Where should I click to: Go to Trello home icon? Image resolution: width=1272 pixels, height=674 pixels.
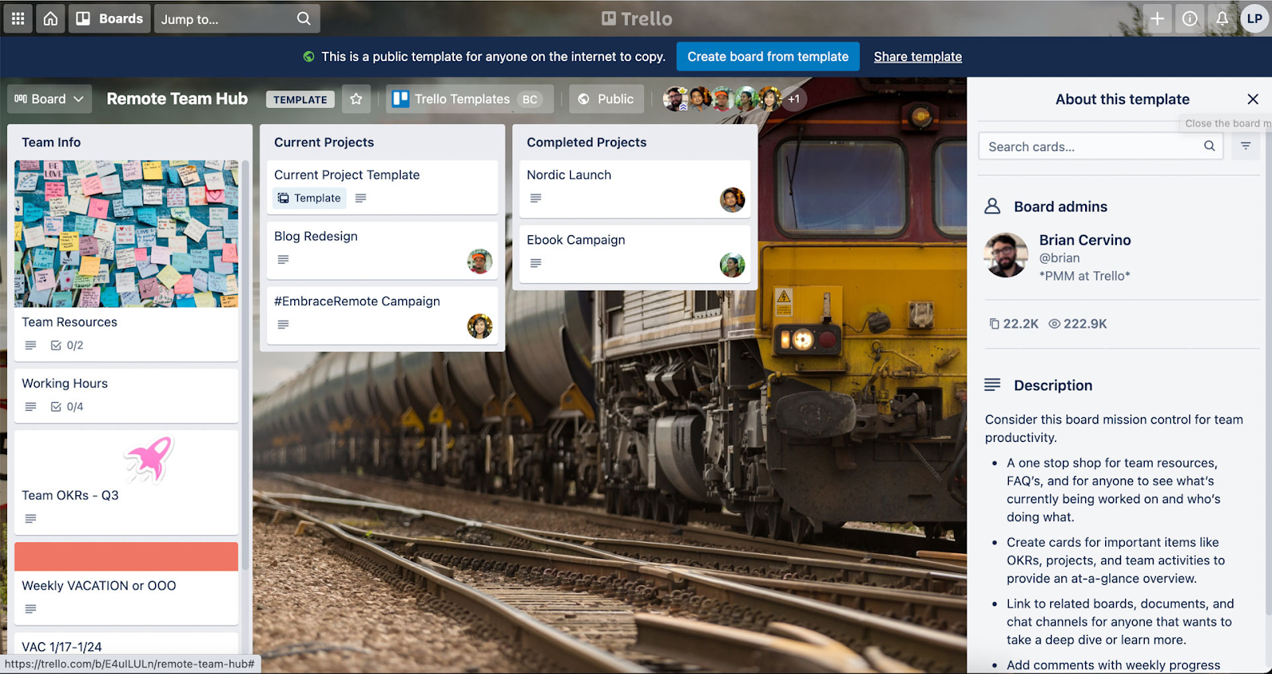pyautogui.click(x=50, y=18)
